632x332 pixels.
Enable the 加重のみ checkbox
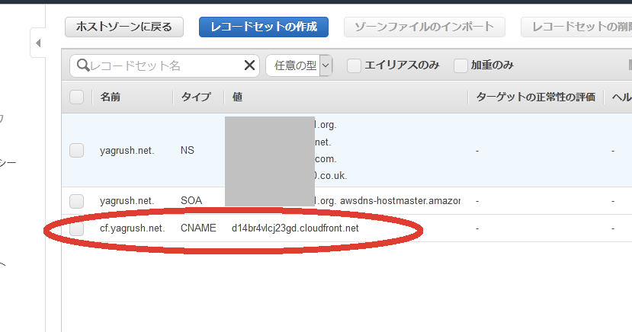[x=460, y=65]
